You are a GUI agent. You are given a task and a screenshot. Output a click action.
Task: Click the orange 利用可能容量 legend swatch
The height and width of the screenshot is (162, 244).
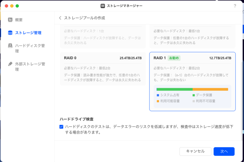point(158,101)
